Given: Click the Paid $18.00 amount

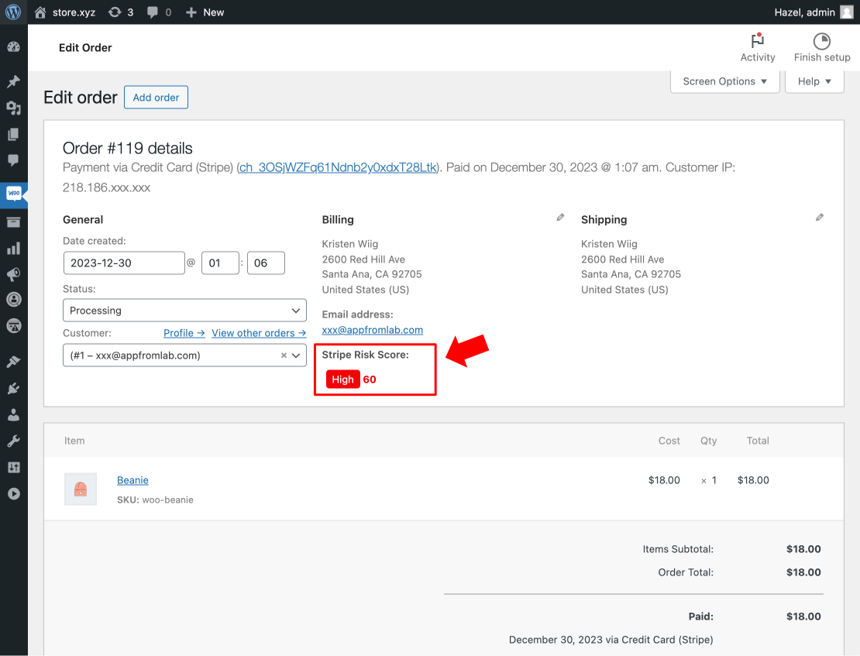Looking at the screenshot, I should (x=803, y=616).
